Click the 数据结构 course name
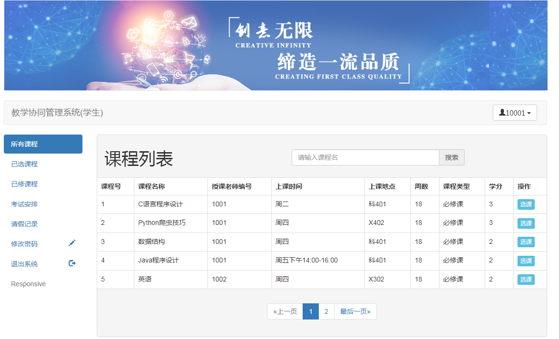The width and height of the screenshot is (559, 339). pos(152,242)
